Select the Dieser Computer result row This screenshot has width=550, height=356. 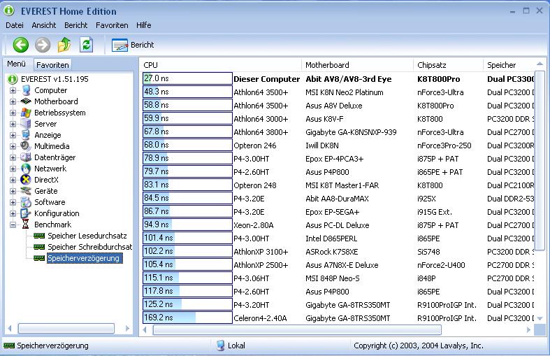click(x=338, y=79)
